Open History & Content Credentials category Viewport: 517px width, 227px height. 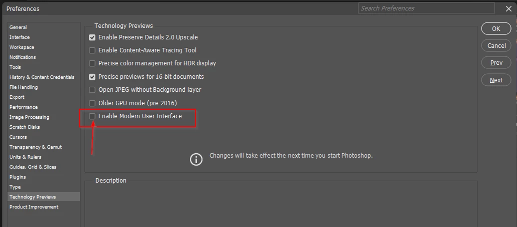(43, 77)
